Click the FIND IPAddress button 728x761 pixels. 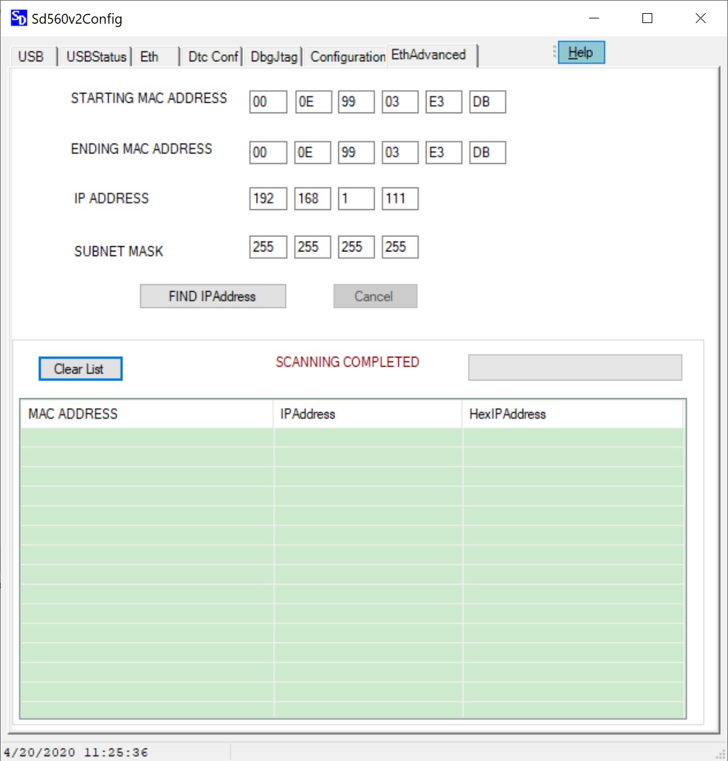tap(212, 296)
